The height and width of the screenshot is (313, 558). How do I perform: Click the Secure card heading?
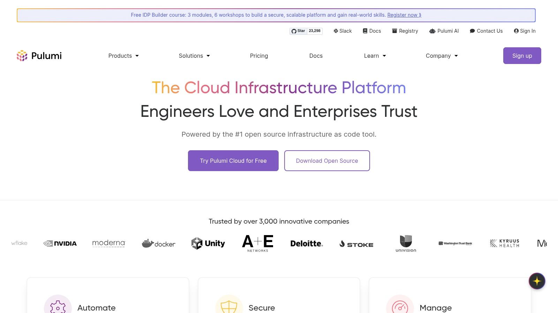coord(262,308)
